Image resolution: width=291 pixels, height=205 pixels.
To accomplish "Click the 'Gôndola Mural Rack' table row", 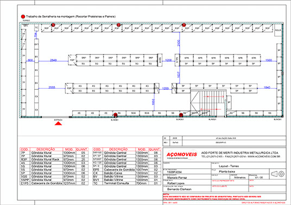I will tap(54, 160).
